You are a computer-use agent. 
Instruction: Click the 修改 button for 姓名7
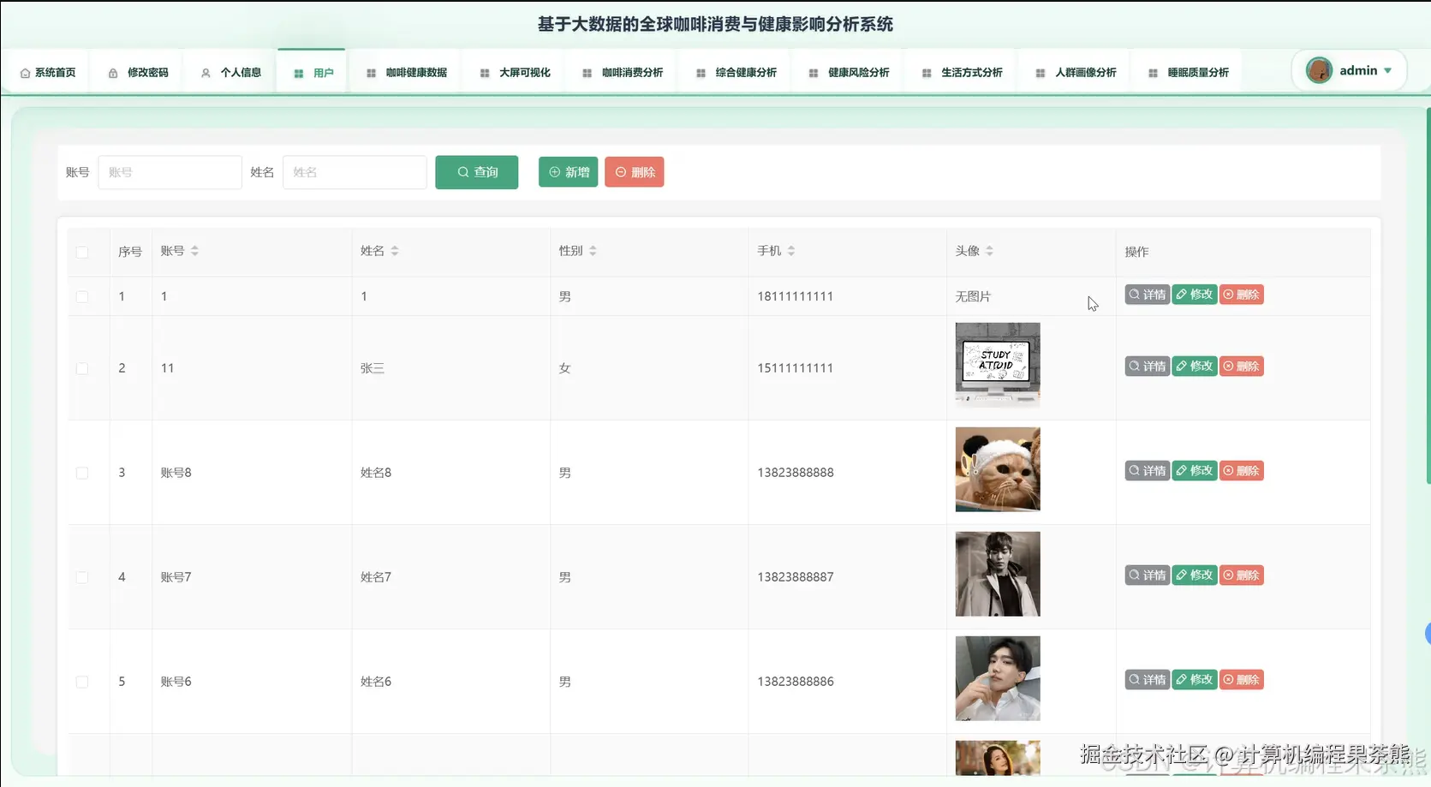(x=1194, y=575)
